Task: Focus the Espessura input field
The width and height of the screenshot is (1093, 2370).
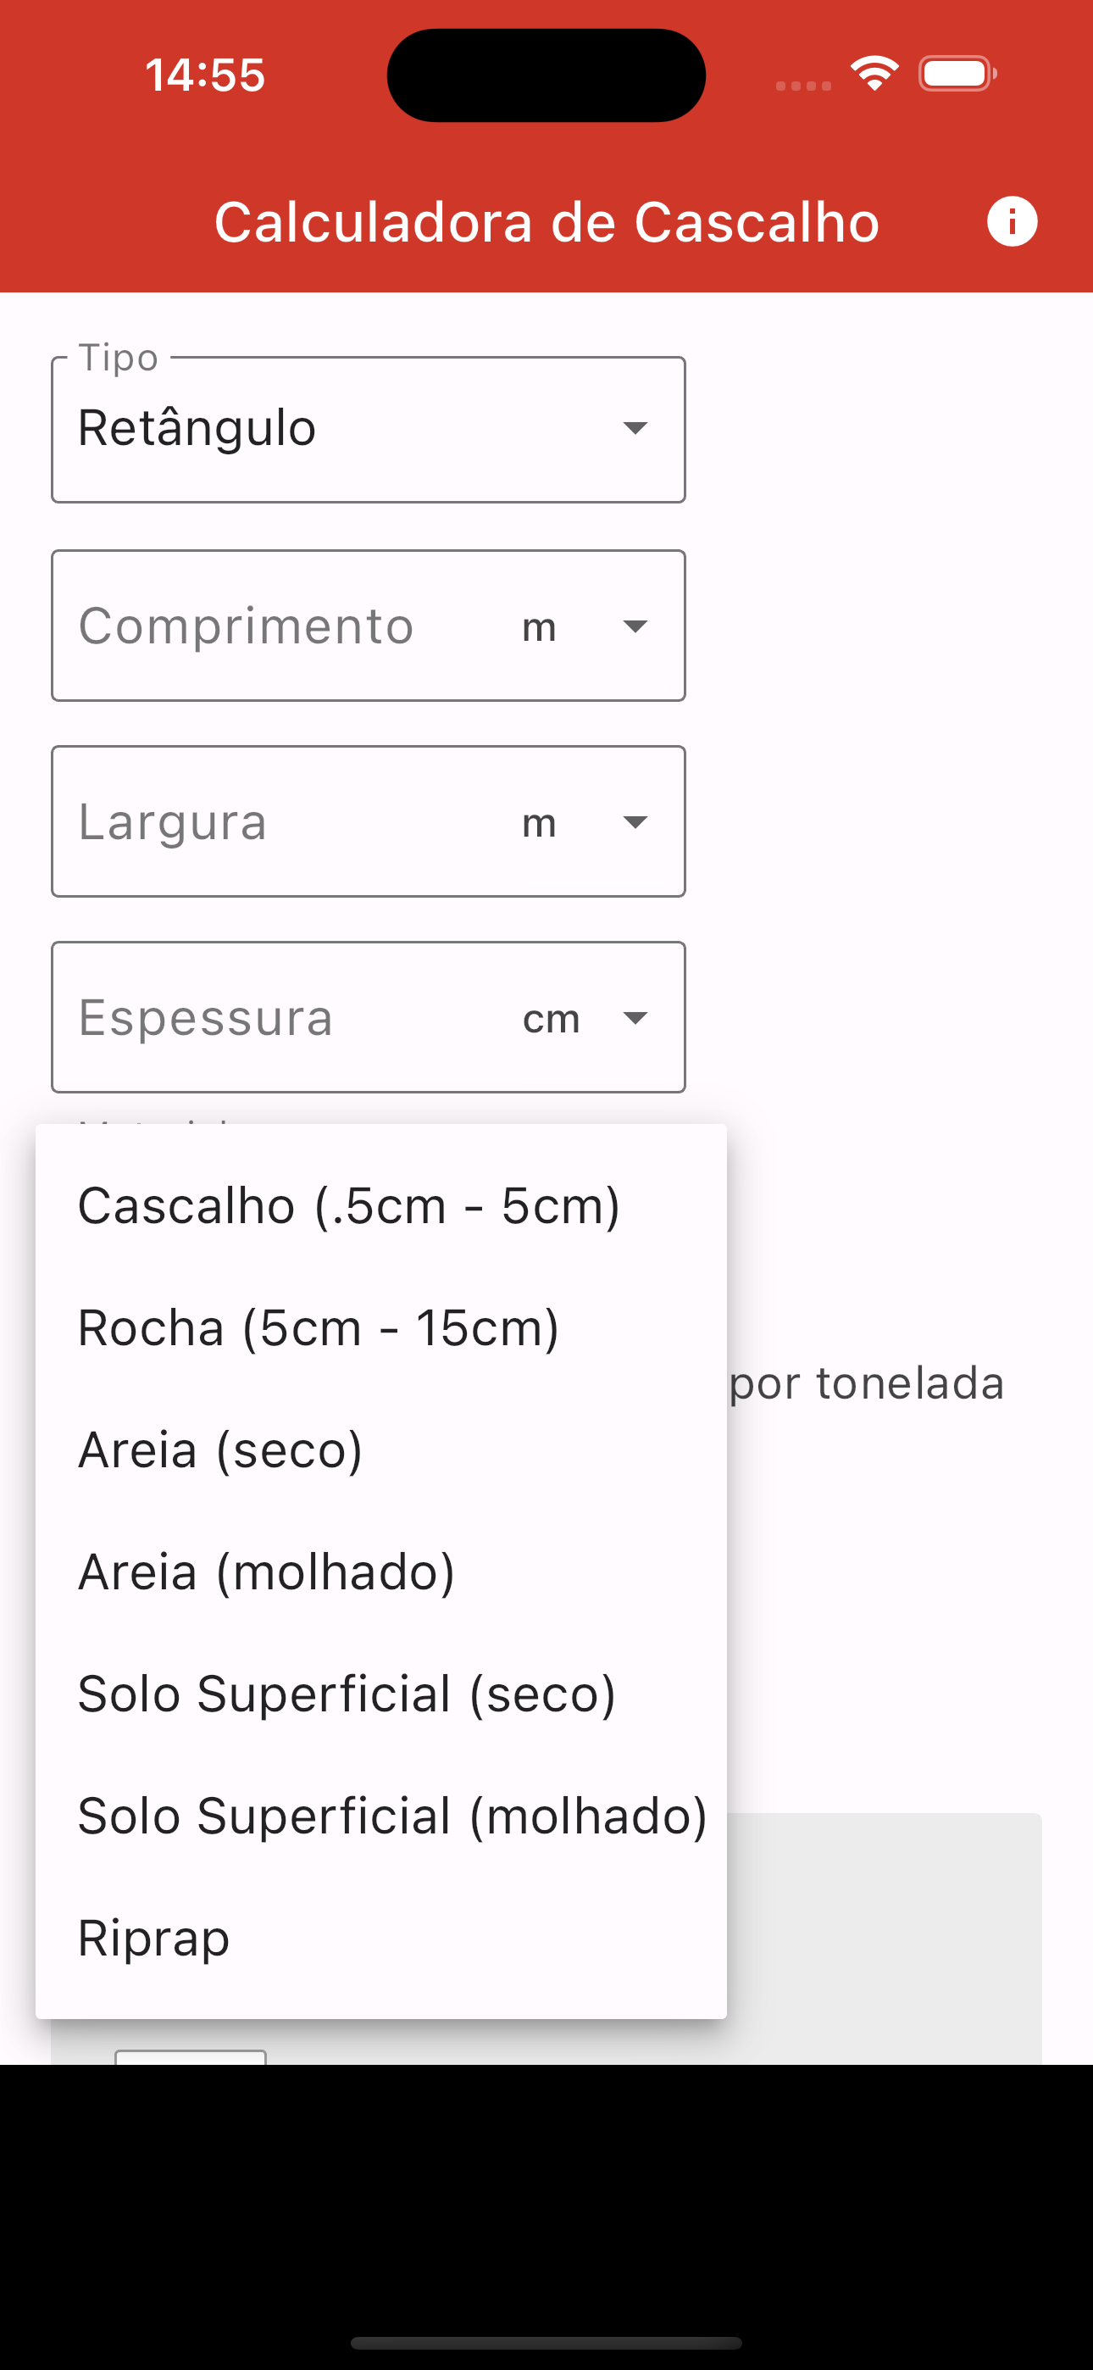Action: click(x=276, y=1017)
